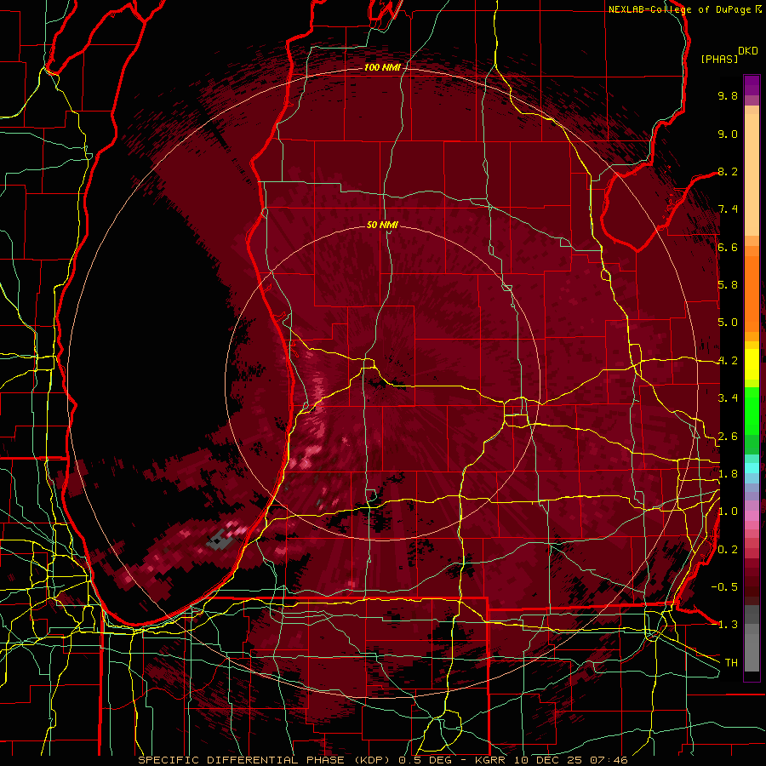Click the 9.8 value on the color scale
This screenshot has height=766, width=766.
728,95
